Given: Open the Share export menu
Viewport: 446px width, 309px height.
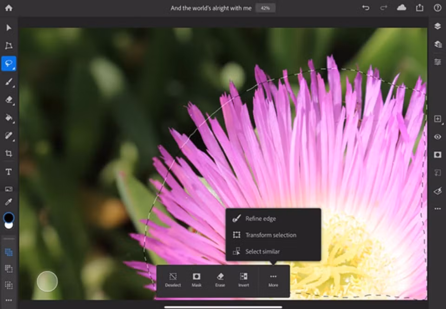Looking at the screenshot, I should pos(420,8).
